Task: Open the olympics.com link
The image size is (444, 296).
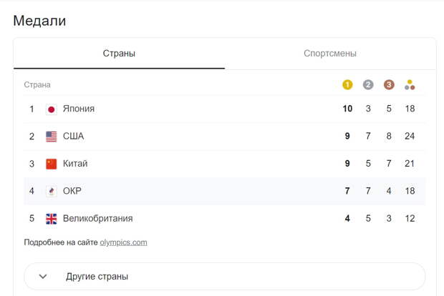Action: (x=123, y=242)
